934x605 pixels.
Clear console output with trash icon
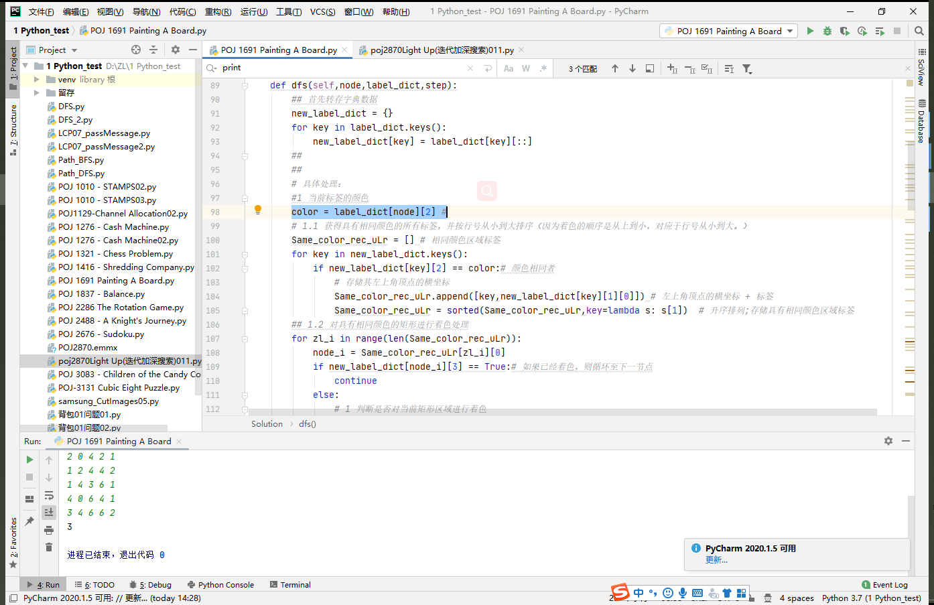coord(49,547)
